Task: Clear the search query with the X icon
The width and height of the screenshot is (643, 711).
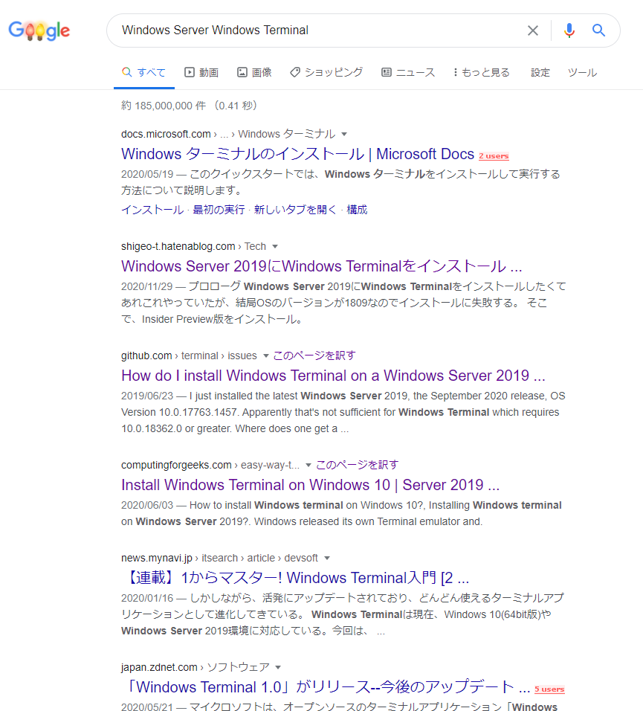Action: tap(533, 30)
